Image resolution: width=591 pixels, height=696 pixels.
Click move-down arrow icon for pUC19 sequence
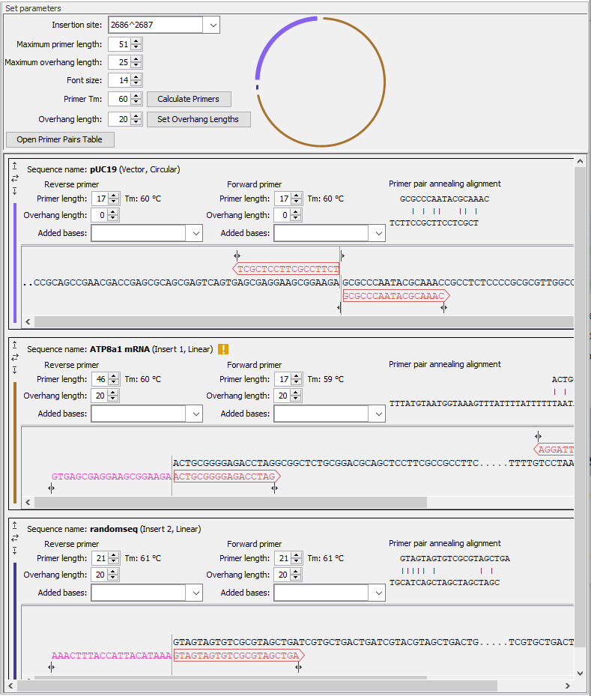[x=14, y=191]
